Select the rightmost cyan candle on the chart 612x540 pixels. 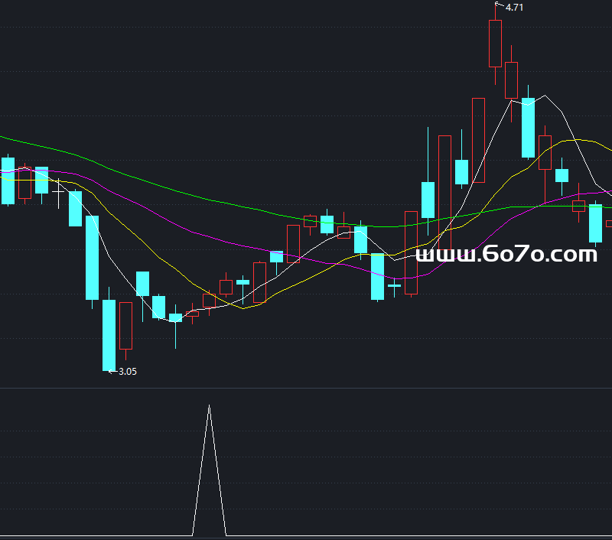click(595, 223)
